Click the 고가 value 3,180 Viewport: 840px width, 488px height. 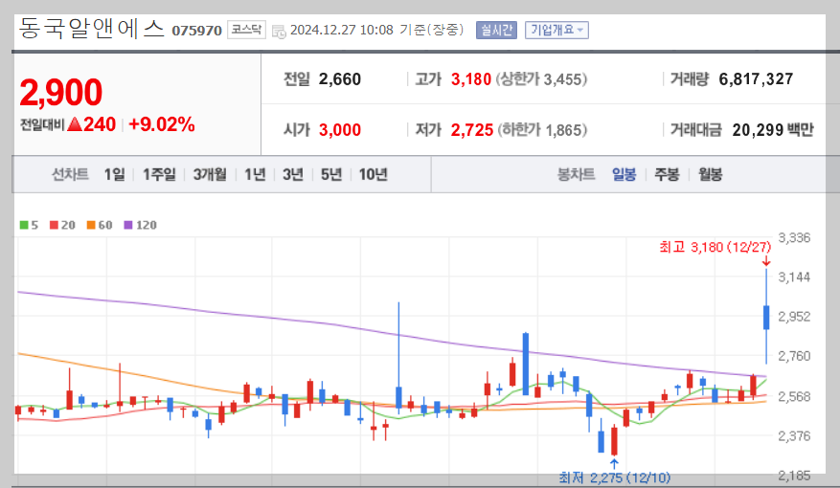471,79
